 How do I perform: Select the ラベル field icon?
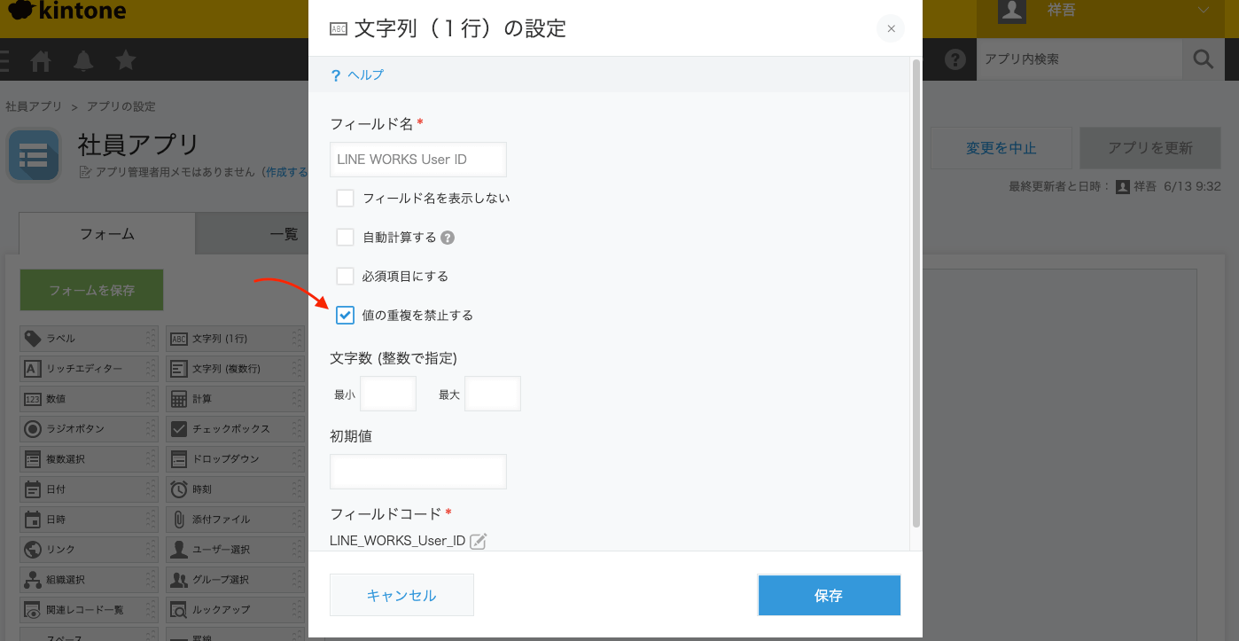[33, 339]
